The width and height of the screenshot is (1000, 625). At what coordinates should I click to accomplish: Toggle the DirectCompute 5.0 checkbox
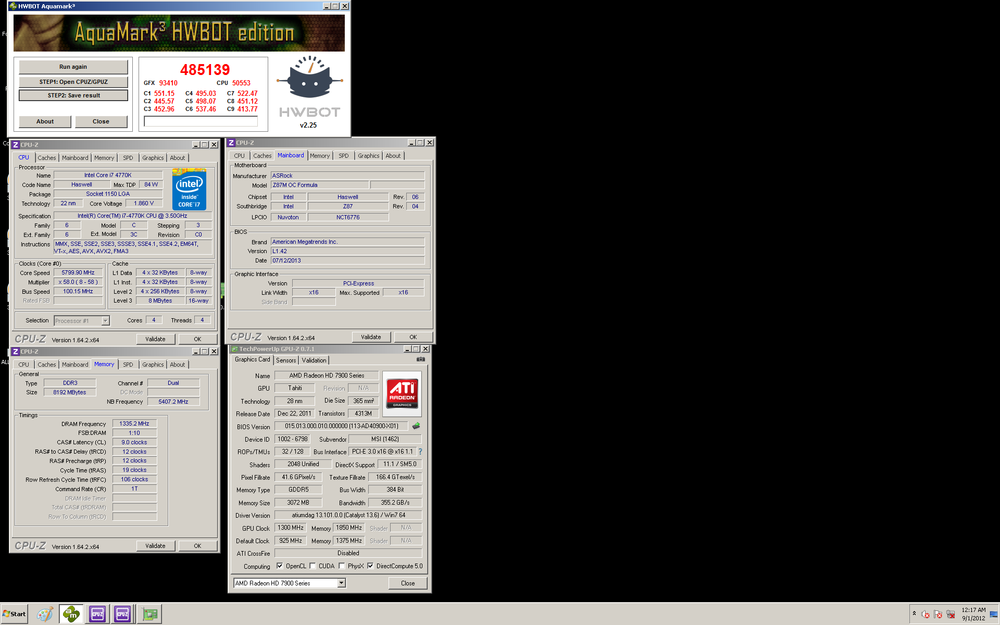tap(370, 566)
